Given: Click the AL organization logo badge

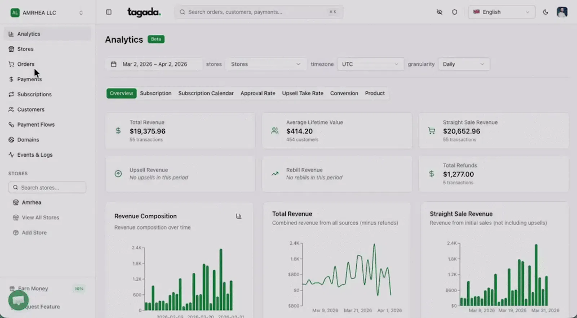Looking at the screenshot, I should (15, 13).
